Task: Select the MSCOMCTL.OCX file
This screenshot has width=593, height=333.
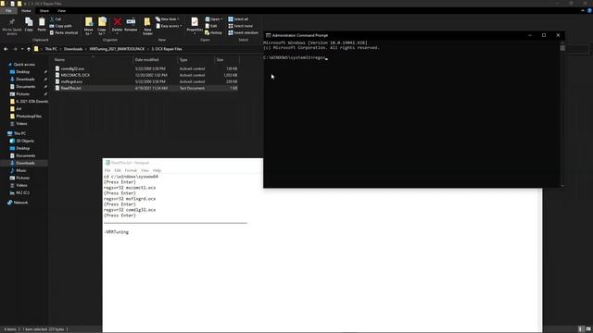Action: coord(75,75)
